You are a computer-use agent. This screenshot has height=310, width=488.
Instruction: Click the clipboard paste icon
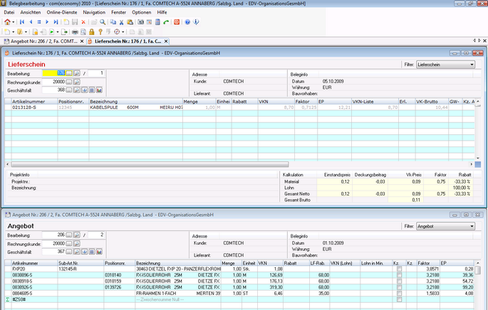[130, 22]
